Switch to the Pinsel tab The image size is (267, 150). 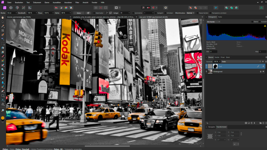(223, 57)
